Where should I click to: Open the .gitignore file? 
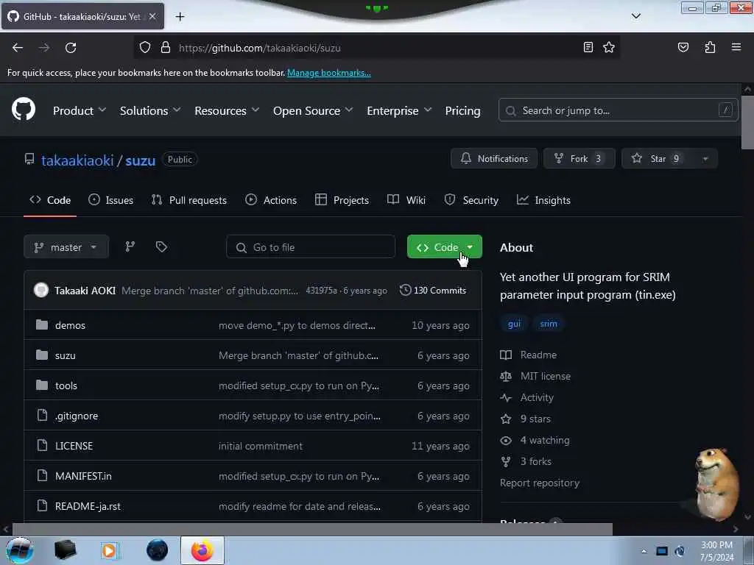point(77,416)
